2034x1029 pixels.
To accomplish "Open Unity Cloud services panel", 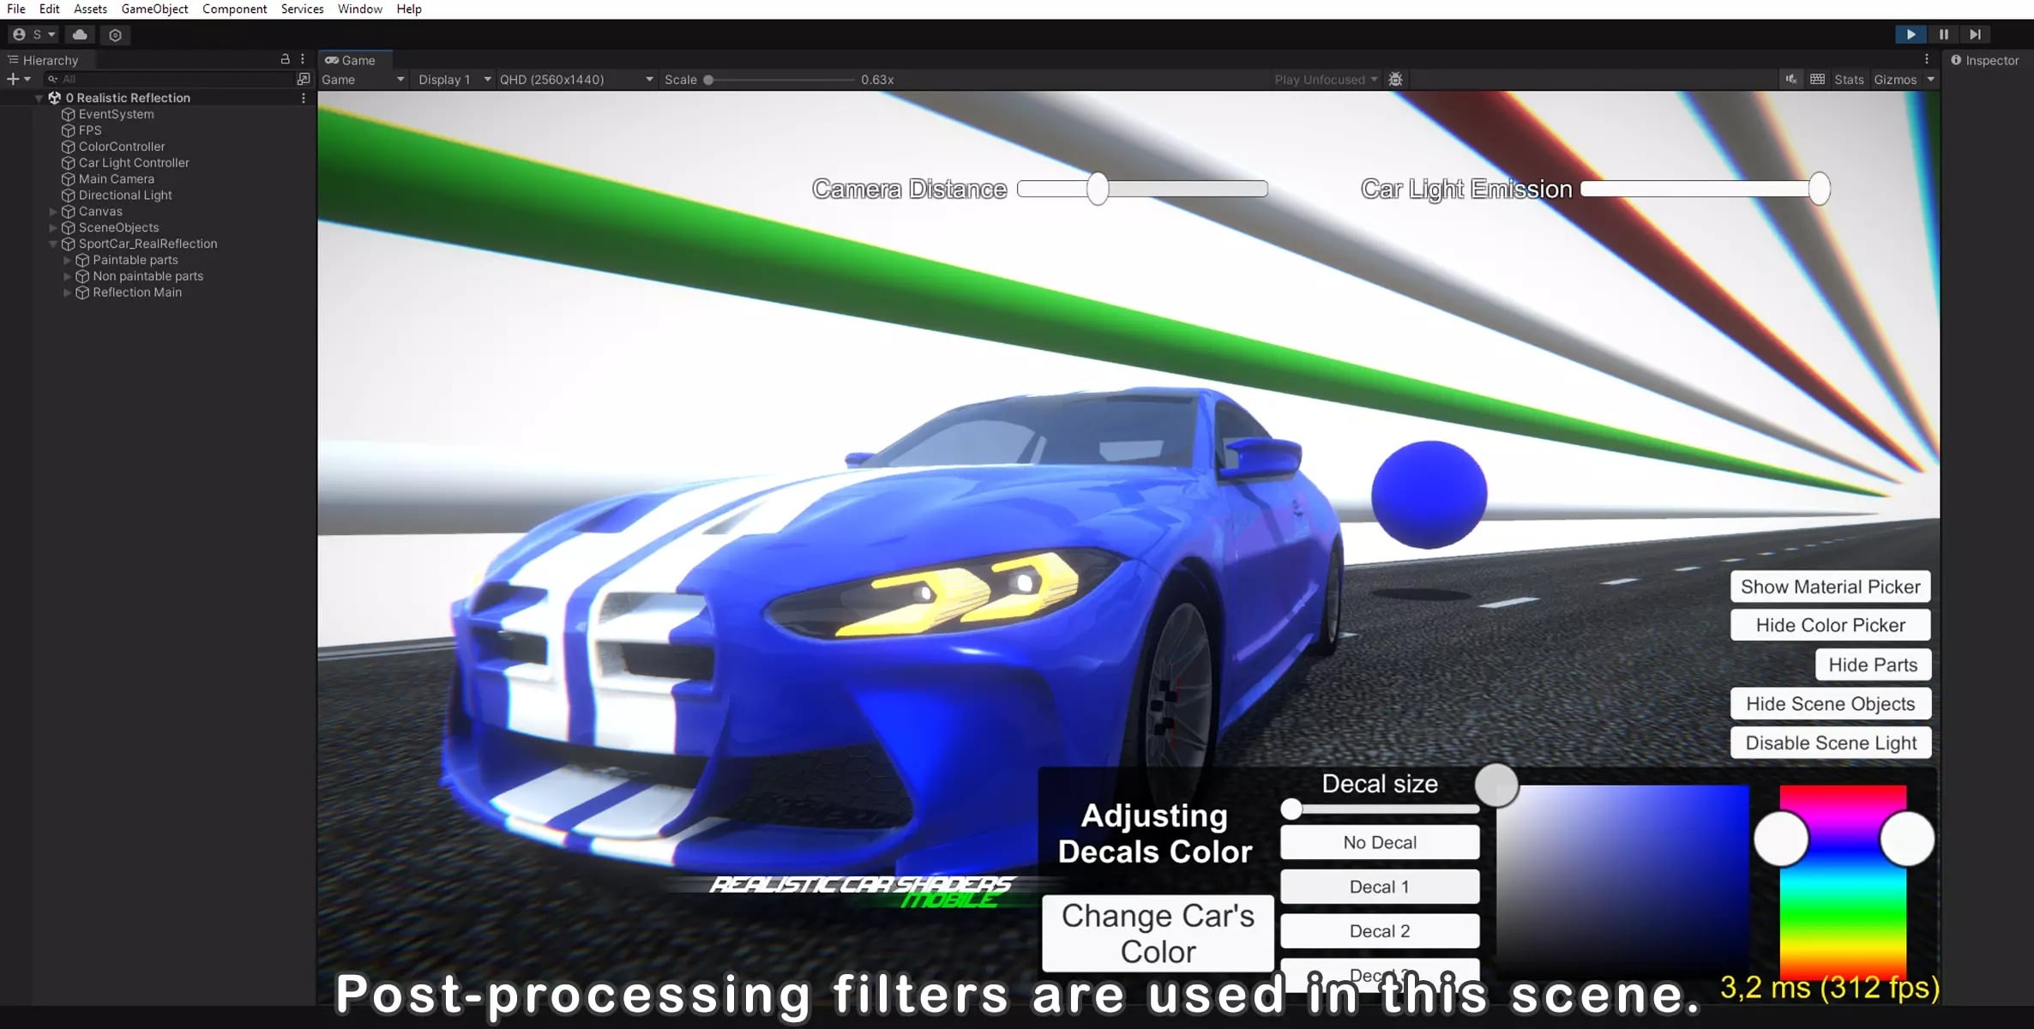I will (x=80, y=34).
